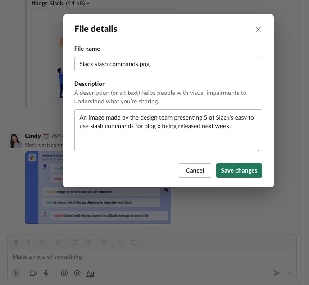Close the File details dialog
Screen dimensions: 309x285
258,30
